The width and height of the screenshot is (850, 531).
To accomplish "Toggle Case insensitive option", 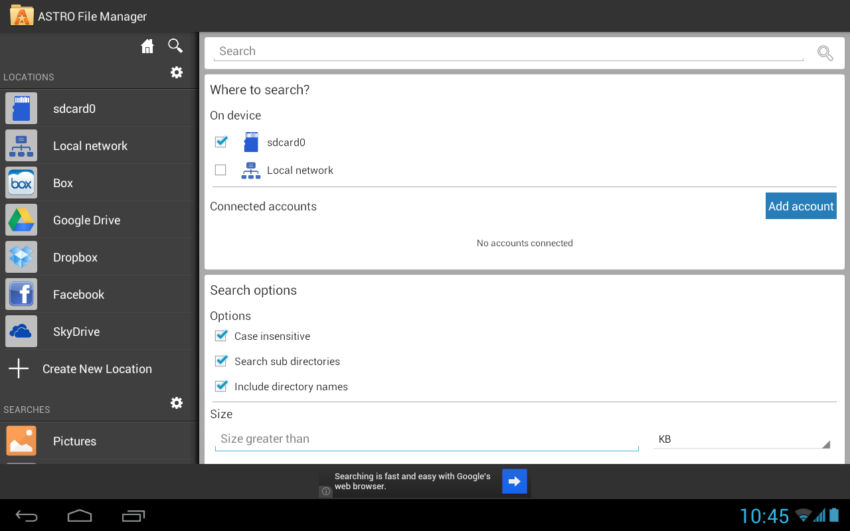I will pyautogui.click(x=221, y=336).
